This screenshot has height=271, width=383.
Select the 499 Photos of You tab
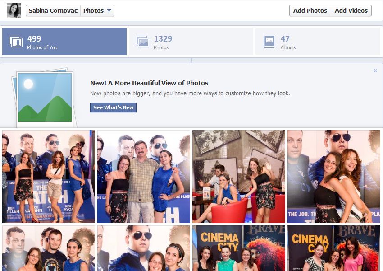pyautogui.click(x=64, y=42)
